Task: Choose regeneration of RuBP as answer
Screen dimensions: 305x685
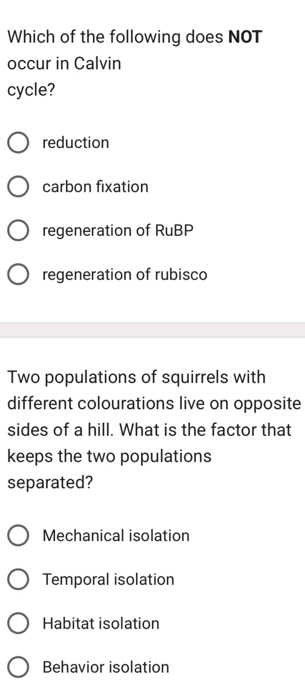Action: (117, 231)
